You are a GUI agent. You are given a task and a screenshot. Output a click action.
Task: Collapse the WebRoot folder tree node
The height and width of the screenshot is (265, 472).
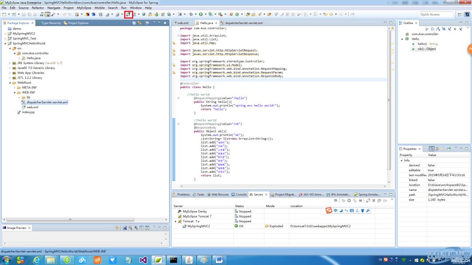(x=10, y=83)
